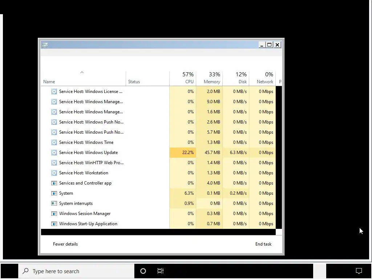Click the 4.0 MB memory value
This screenshot has width=372, height=279.
(x=214, y=183)
